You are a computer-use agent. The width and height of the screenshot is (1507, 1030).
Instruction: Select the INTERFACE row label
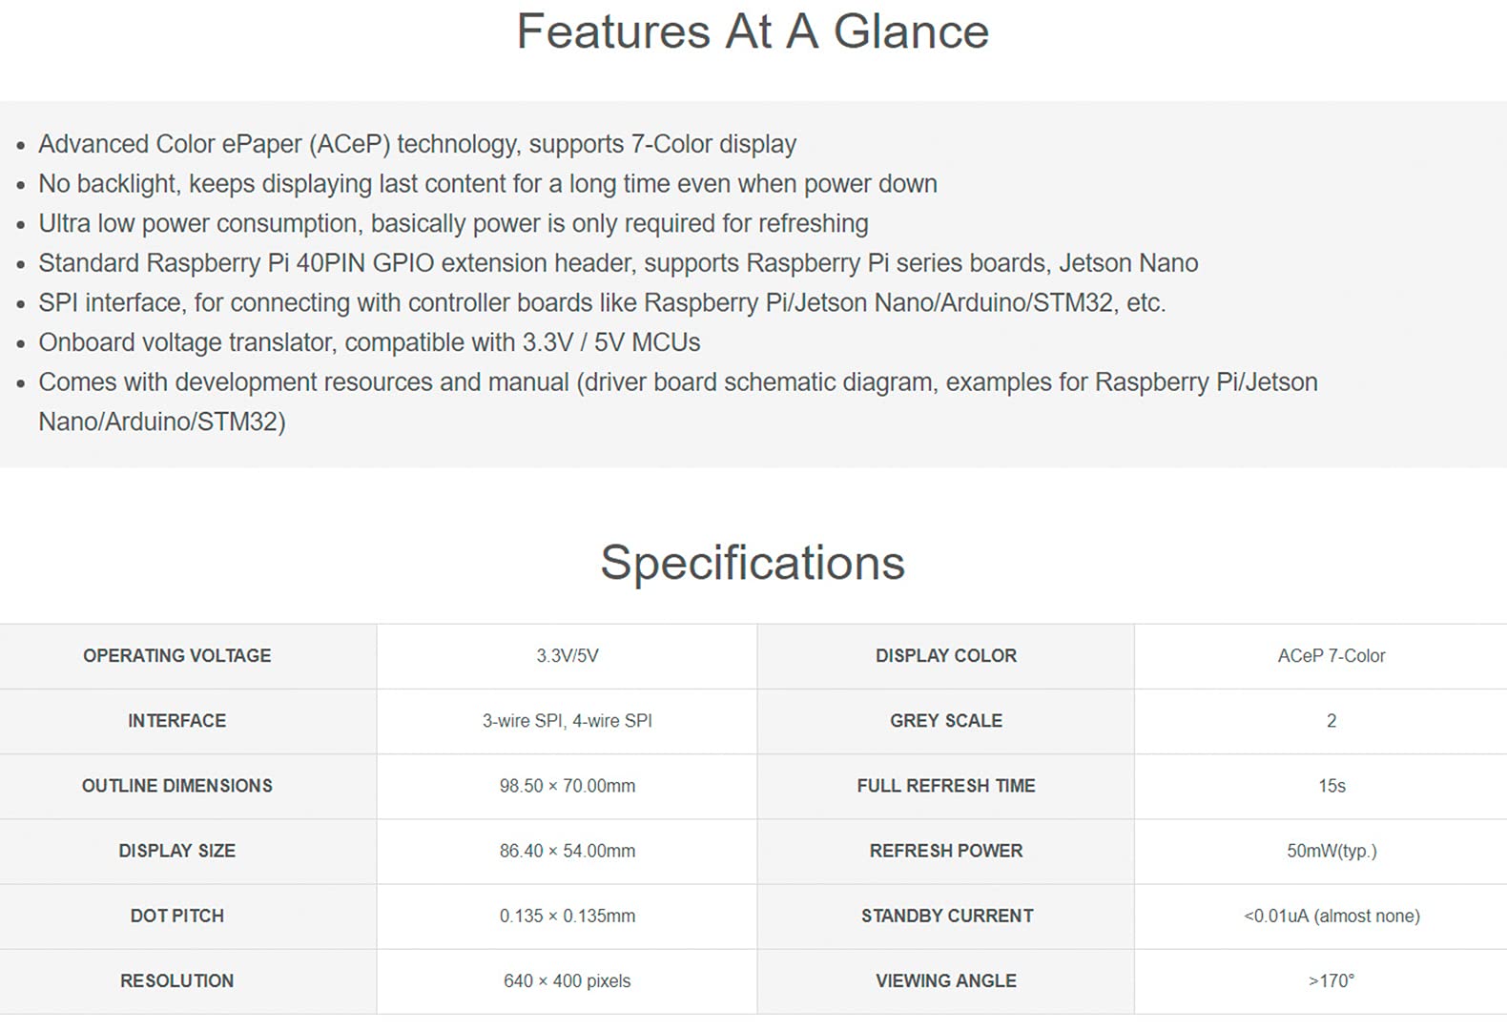pyautogui.click(x=177, y=721)
